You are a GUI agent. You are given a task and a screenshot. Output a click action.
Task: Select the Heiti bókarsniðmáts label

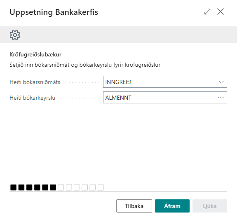tap(35, 82)
